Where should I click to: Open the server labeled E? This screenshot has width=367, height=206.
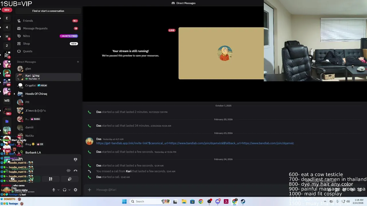(7, 18)
